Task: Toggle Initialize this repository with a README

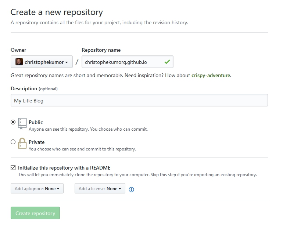Action: click(x=13, y=167)
